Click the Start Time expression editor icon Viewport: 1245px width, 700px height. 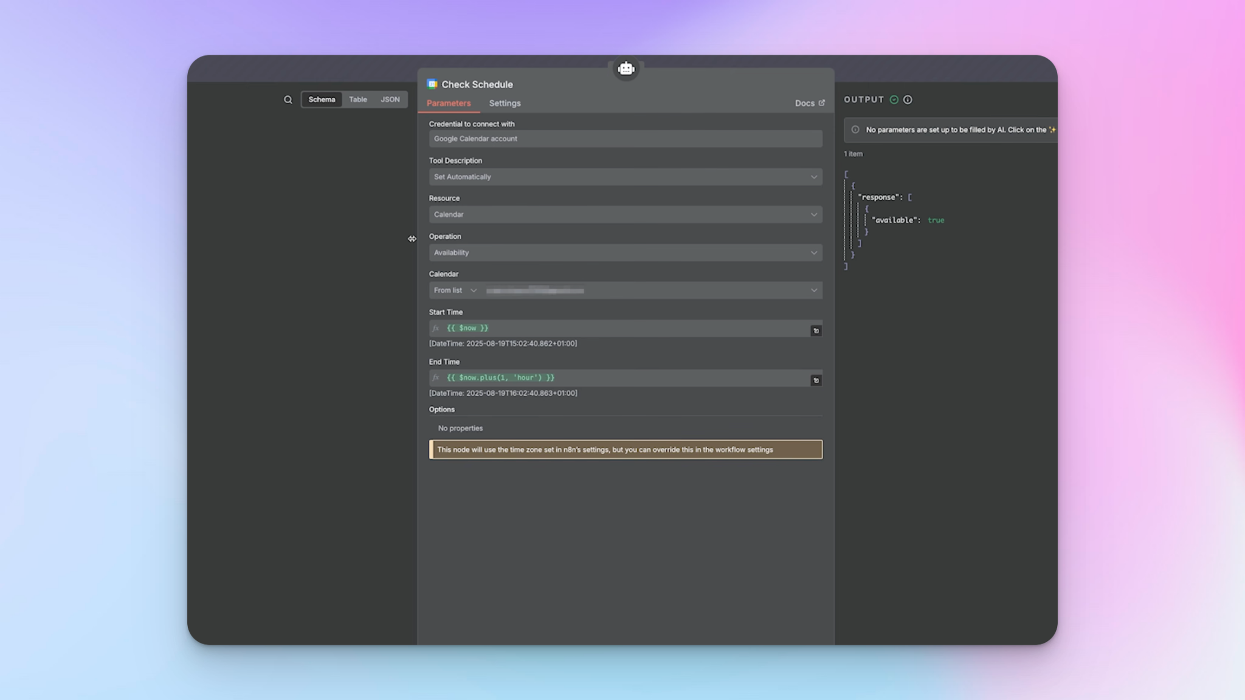[816, 331]
